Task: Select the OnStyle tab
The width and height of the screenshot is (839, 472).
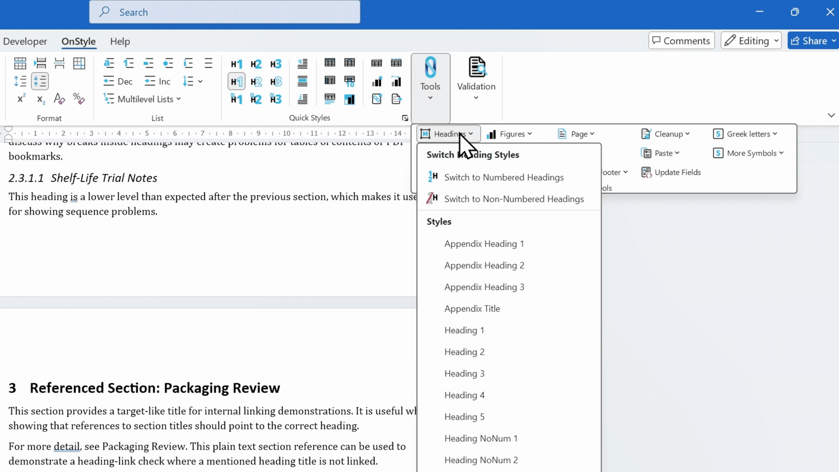Action: pyautogui.click(x=79, y=42)
